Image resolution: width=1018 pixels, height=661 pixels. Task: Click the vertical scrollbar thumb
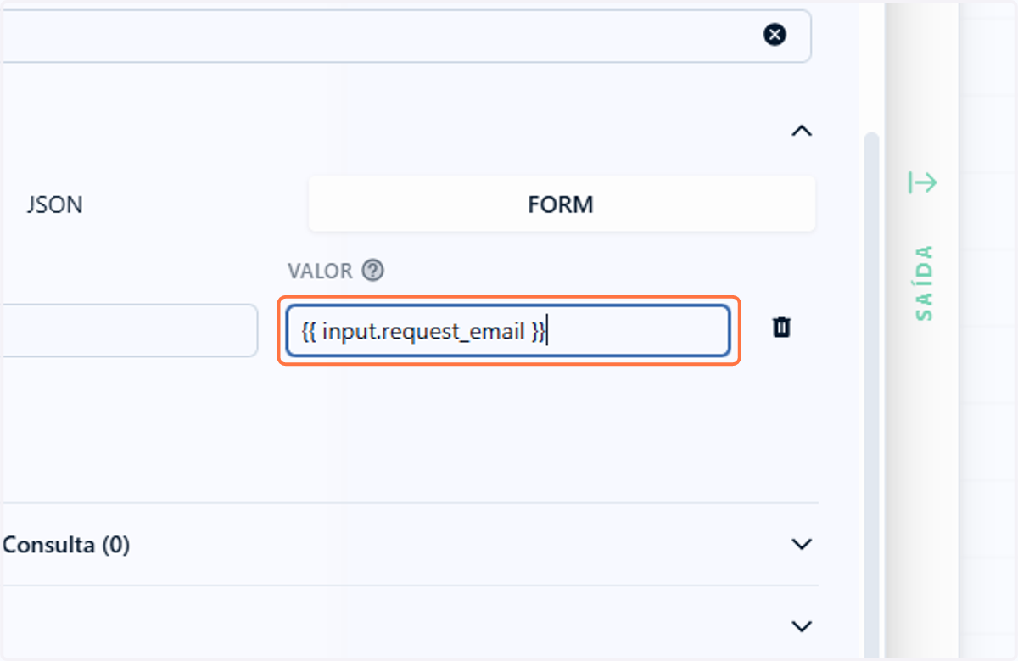click(871, 390)
